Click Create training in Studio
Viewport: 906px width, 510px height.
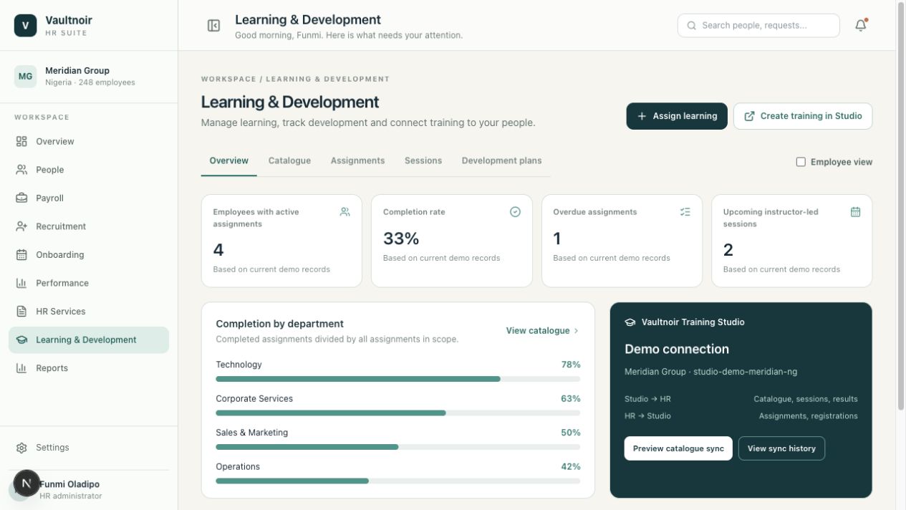coord(803,116)
